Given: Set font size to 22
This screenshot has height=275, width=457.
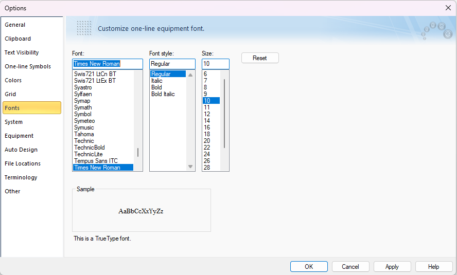Looking at the screenshot, I should (212, 148).
